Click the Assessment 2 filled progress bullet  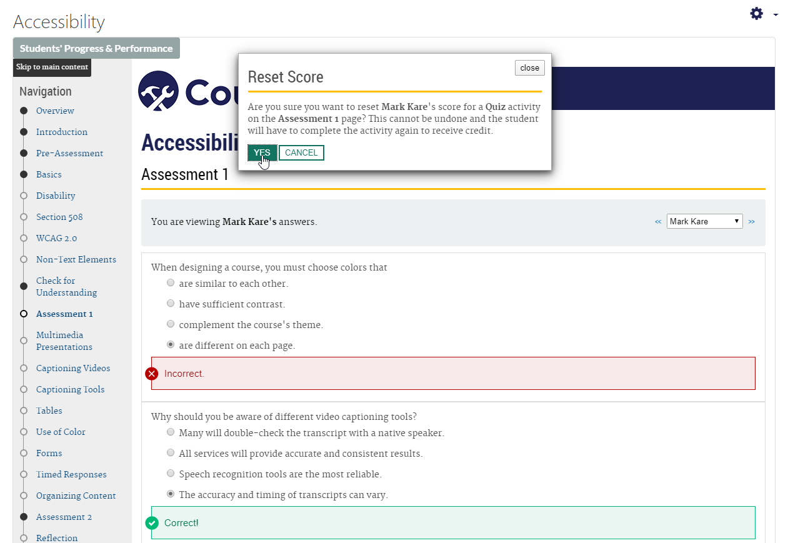[x=24, y=517]
